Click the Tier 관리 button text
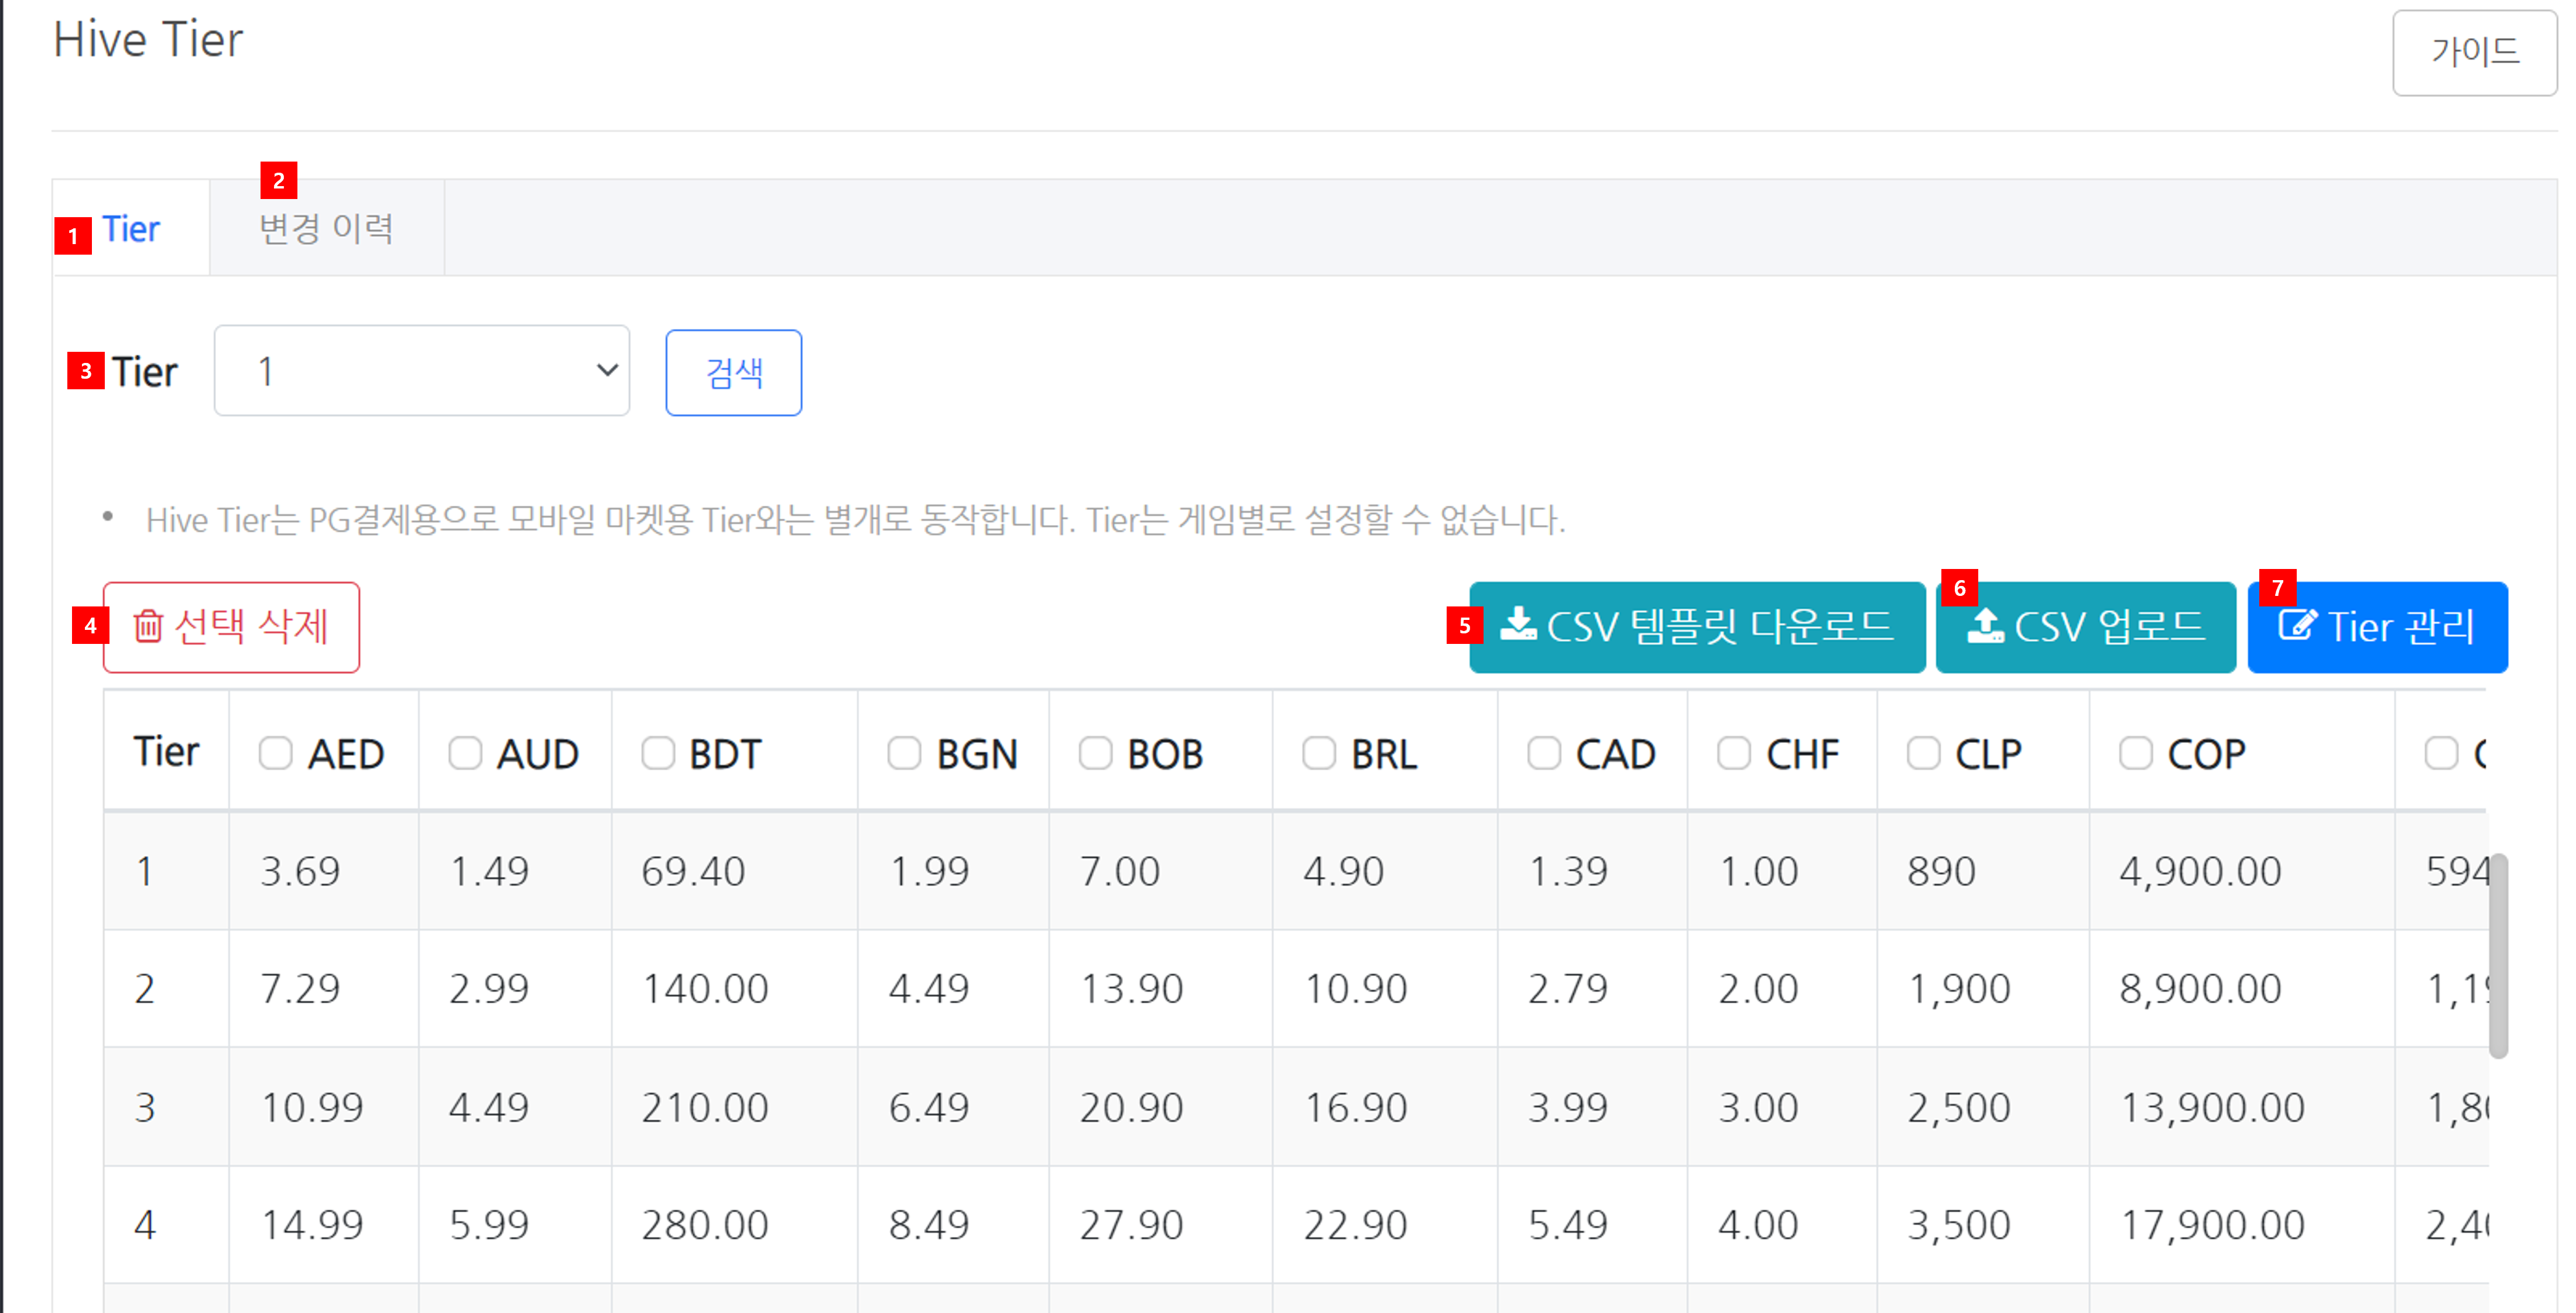Image resolution: width=2576 pixels, height=1313 pixels. click(2401, 627)
